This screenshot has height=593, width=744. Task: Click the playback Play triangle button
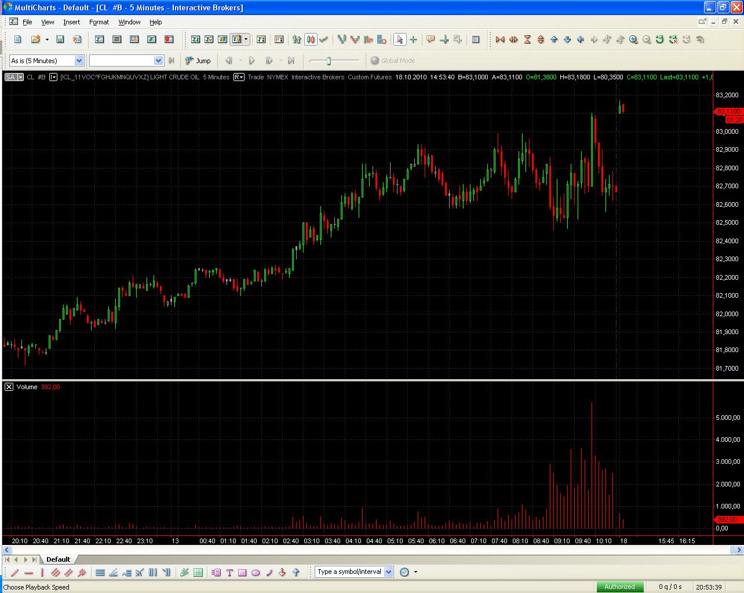coord(251,60)
